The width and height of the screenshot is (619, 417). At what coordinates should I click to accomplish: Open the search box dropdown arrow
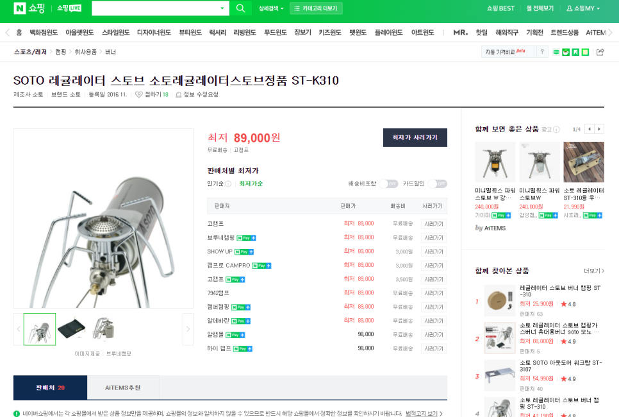point(222,8)
